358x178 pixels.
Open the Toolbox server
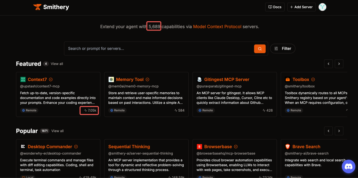pos(301,80)
